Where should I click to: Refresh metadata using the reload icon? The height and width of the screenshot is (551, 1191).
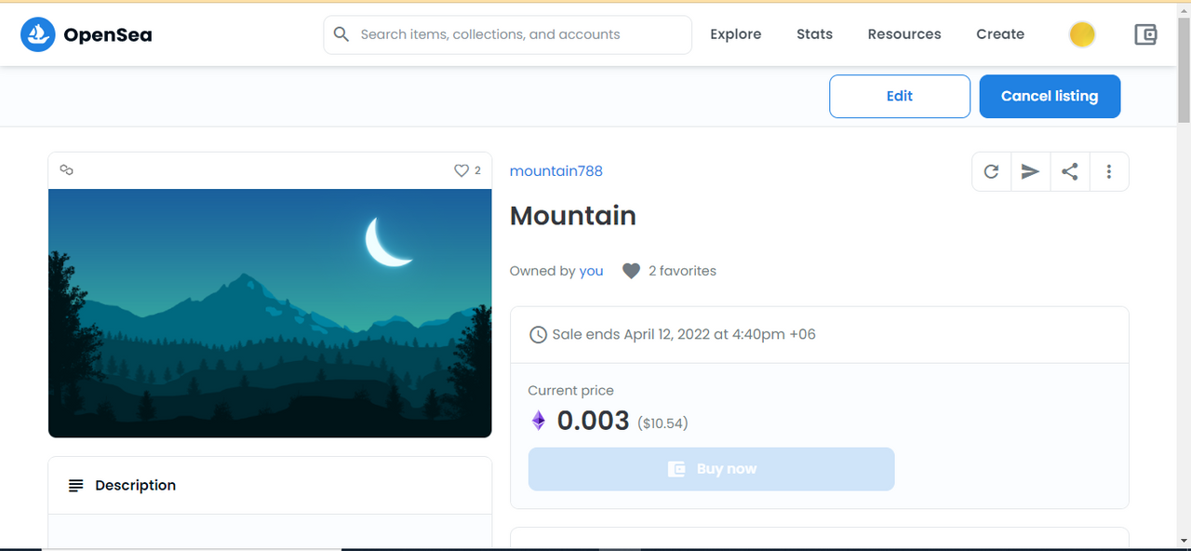point(991,171)
